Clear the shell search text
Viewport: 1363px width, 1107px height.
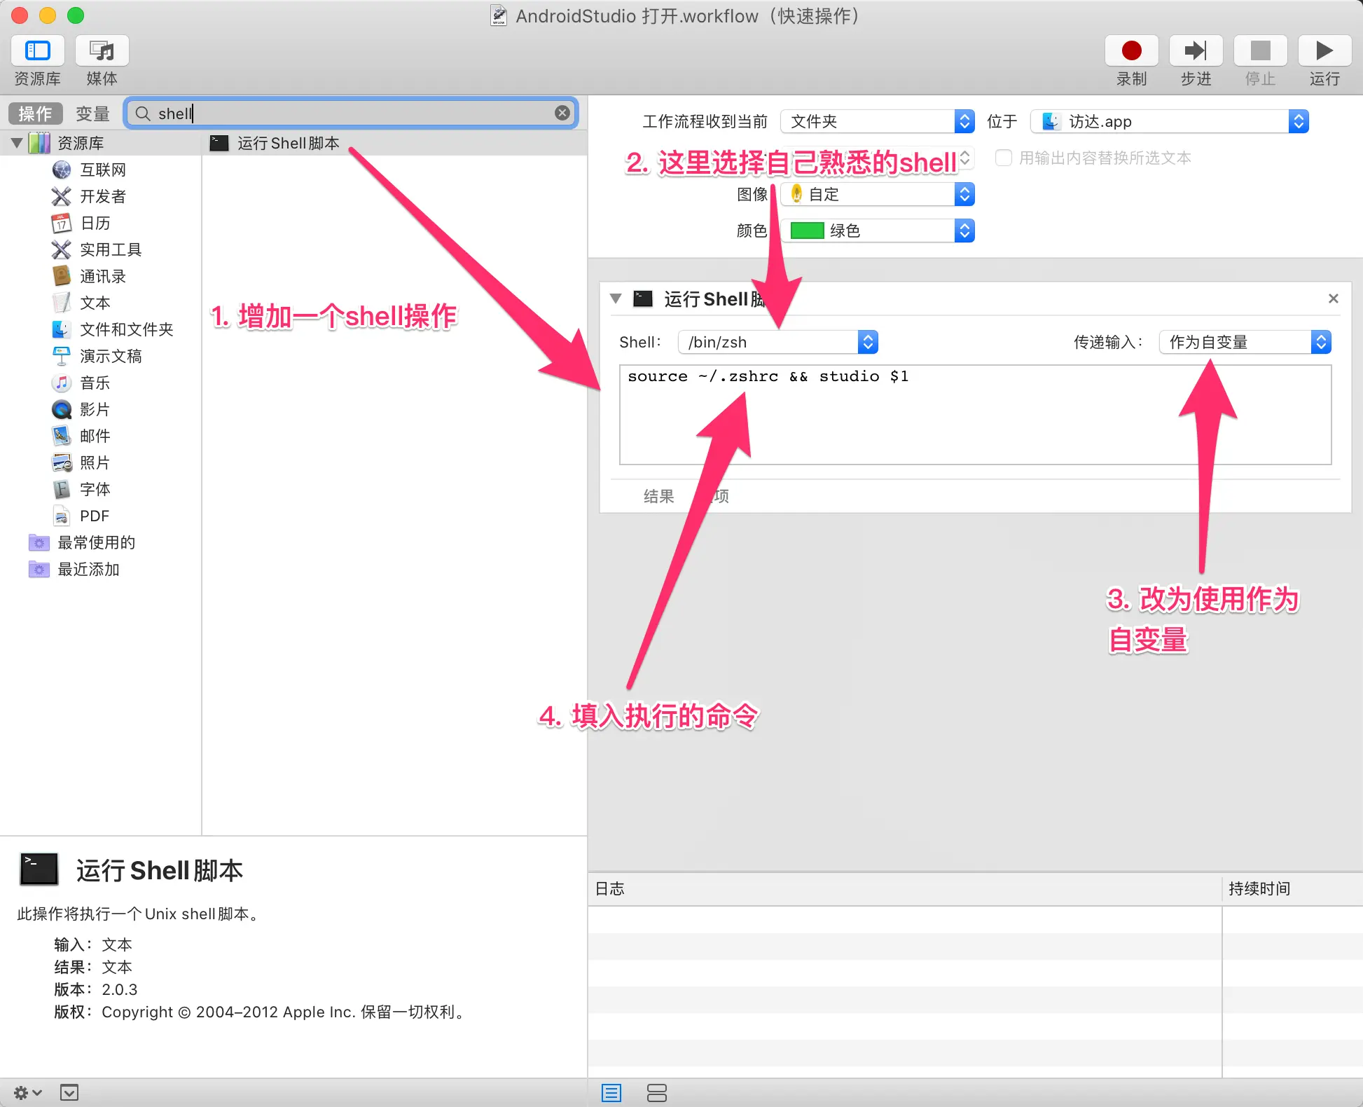coord(562,113)
